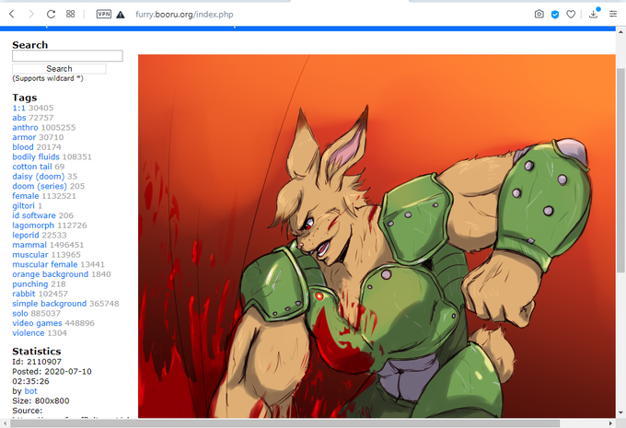Screen dimensions: 626x428
Task: Open the anthro tag
Action: click(25, 127)
